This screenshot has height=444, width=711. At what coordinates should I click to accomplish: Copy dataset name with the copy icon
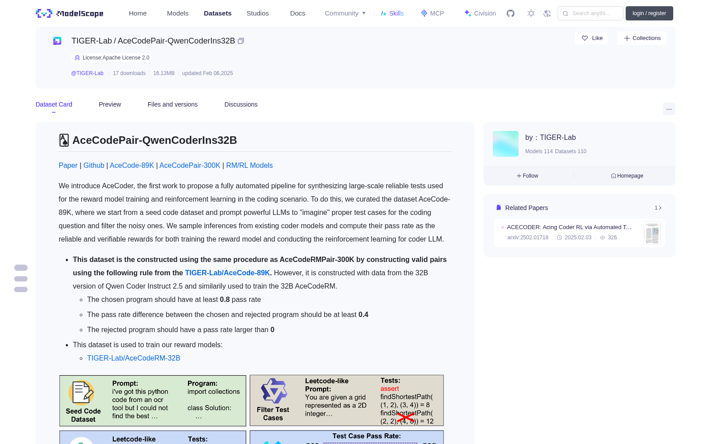coord(241,41)
